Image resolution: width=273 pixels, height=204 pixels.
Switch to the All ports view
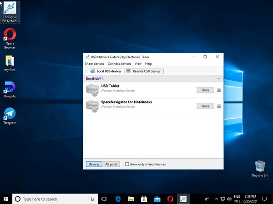pyautogui.click(x=111, y=164)
